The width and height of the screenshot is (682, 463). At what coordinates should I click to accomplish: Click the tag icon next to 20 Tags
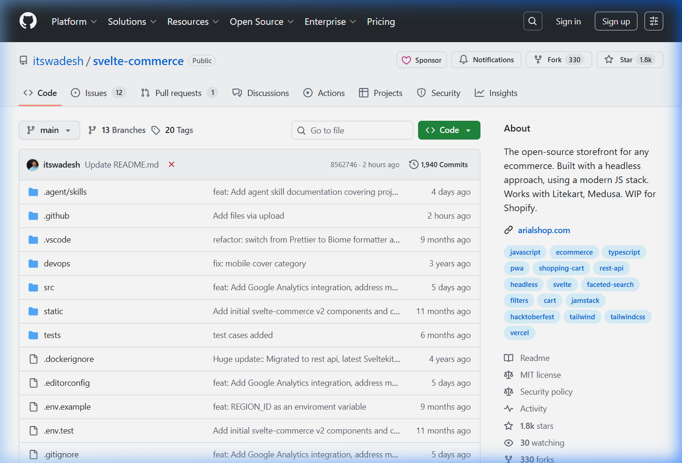click(x=156, y=130)
